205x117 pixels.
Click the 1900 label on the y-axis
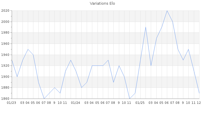click(x=5, y=77)
